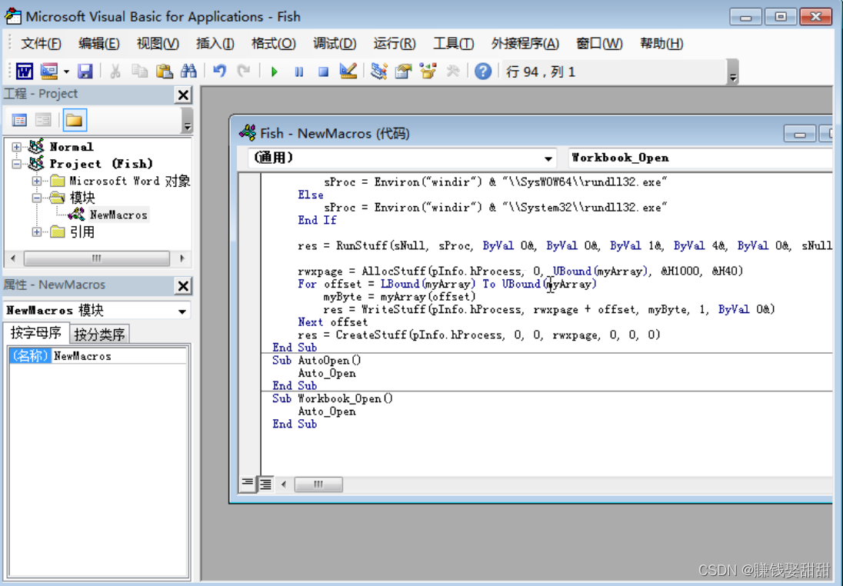Open the 帮助(H) menu

(x=661, y=44)
